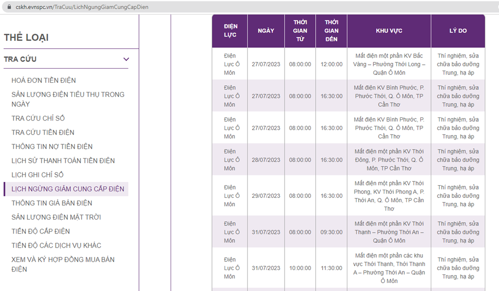Open THÔNG TIN GIÁ BÁN ĐIỆN
The width and height of the screenshot is (499, 291).
(x=52, y=203)
